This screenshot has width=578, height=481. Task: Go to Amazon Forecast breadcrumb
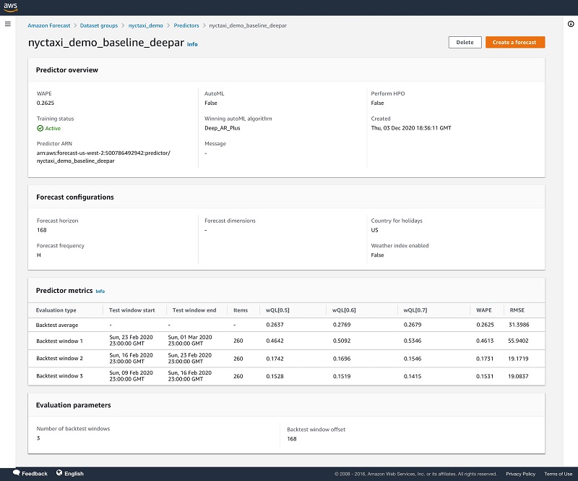(48, 25)
